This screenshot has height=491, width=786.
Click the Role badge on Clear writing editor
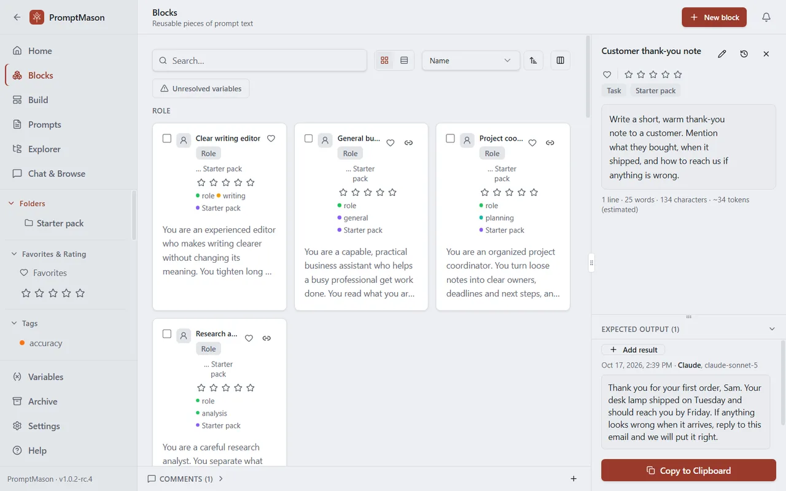pos(209,153)
